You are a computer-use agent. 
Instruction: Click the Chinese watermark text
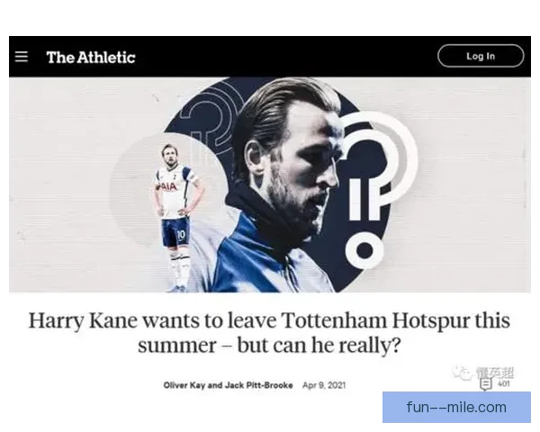(495, 373)
